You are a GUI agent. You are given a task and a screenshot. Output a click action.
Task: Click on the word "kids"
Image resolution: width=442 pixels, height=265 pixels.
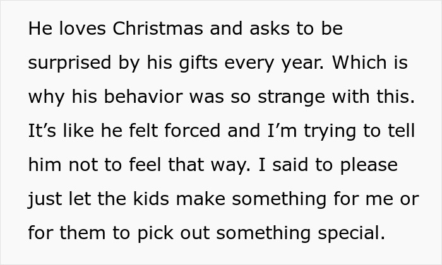click(151, 199)
